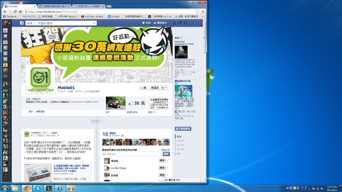
Task: Open the 30萬 likes tile
Action: (137, 103)
